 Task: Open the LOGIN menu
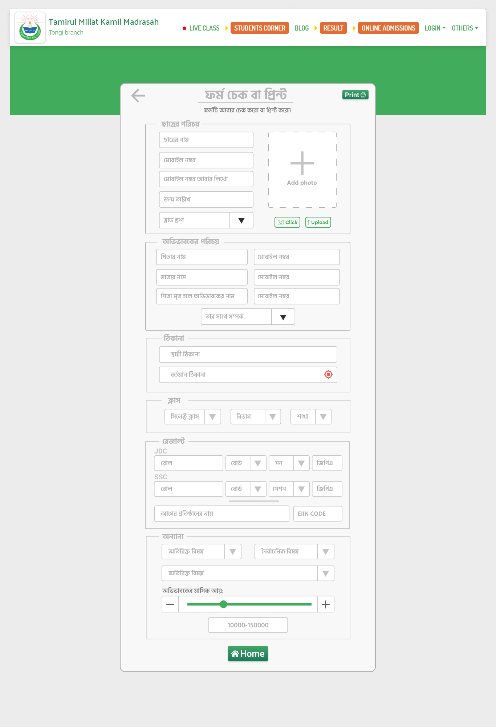click(x=435, y=28)
